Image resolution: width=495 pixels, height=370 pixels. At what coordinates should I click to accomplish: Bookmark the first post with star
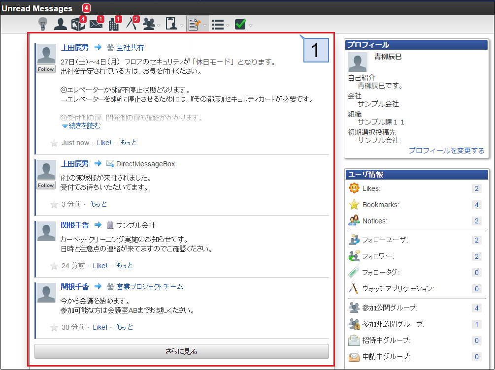54,143
